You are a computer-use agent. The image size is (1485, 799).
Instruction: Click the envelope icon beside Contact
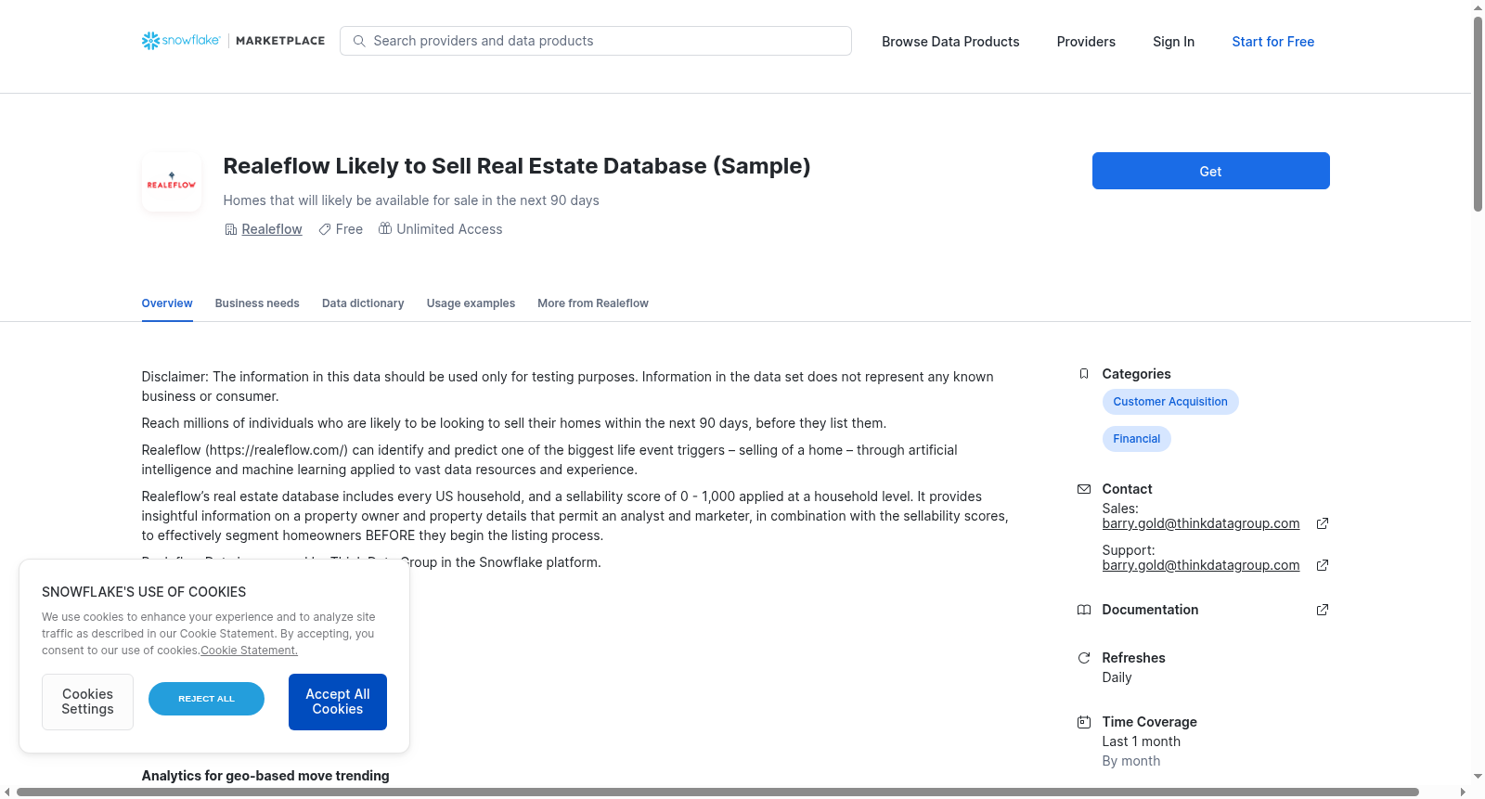1084,489
